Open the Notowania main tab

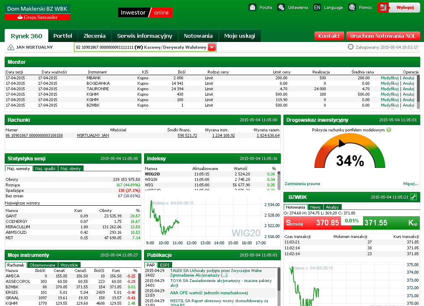click(x=198, y=36)
